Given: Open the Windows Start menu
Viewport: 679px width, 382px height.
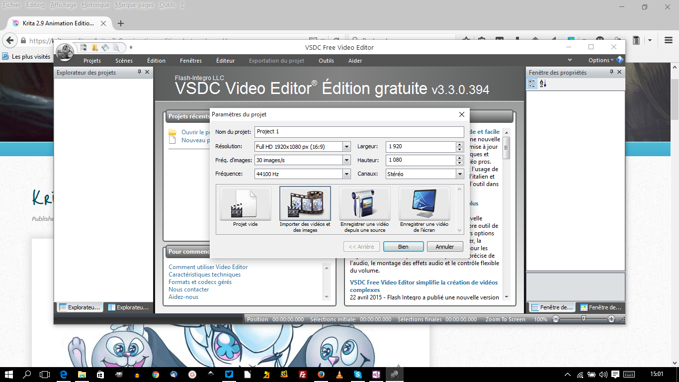Looking at the screenshot, I should coord(9,374).
